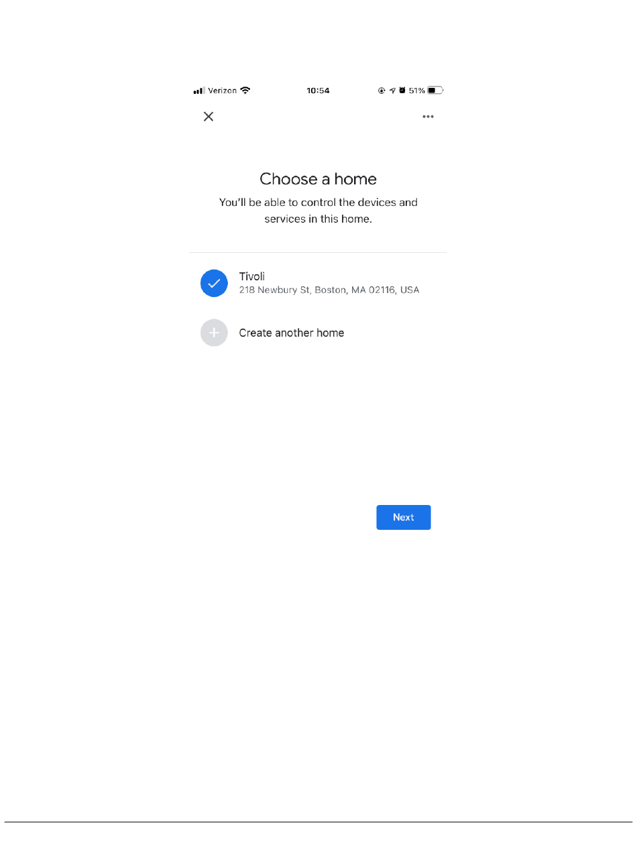Click the divider line above Tivoli

click(318, 253)
